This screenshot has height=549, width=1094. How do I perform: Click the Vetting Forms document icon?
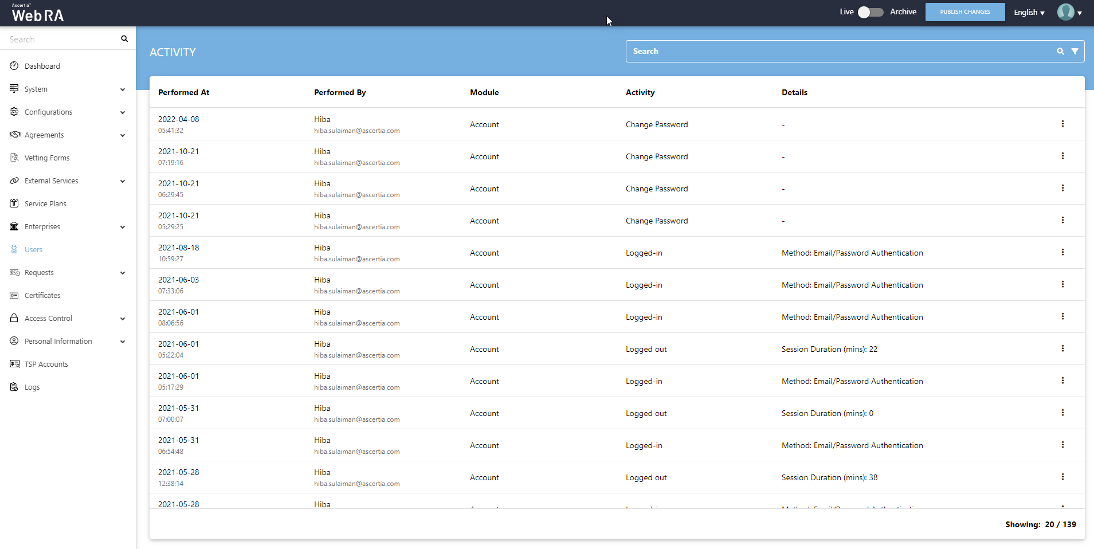(14, 158)
